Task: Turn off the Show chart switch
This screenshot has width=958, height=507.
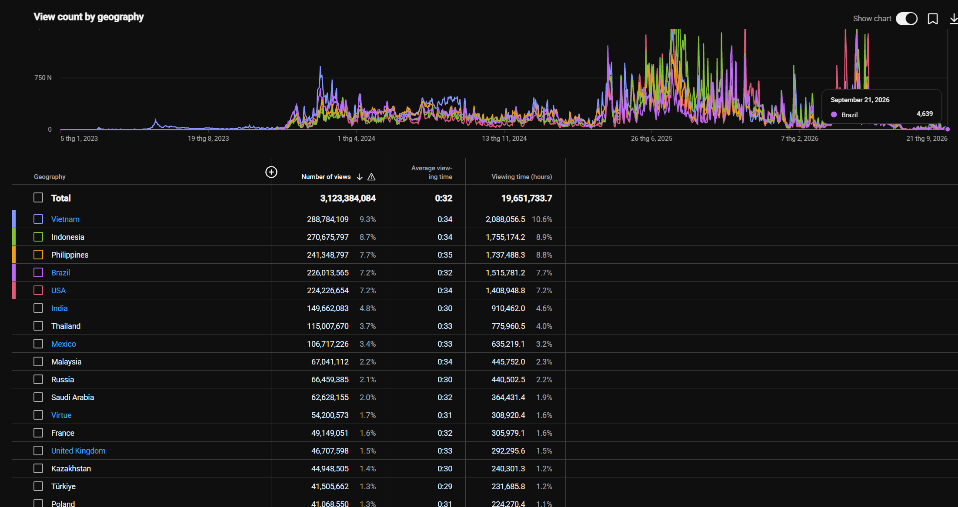Action: (907, 19)
